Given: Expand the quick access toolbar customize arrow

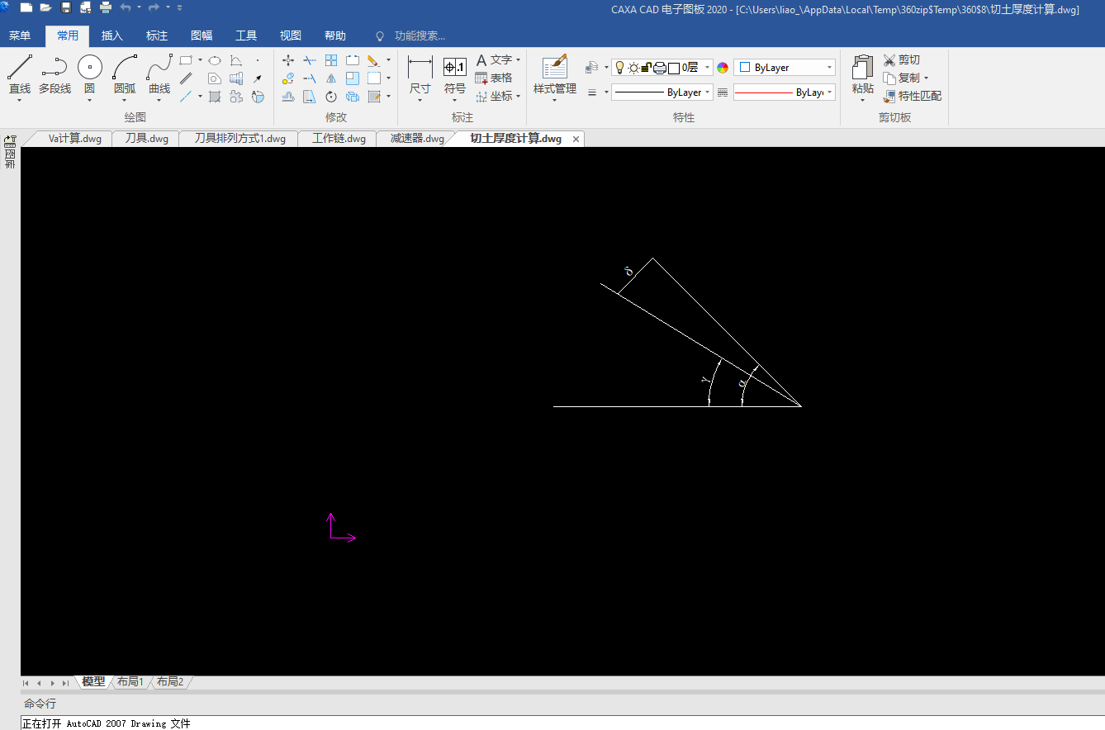Looking at the screenshot, I should tap(180, 7).
